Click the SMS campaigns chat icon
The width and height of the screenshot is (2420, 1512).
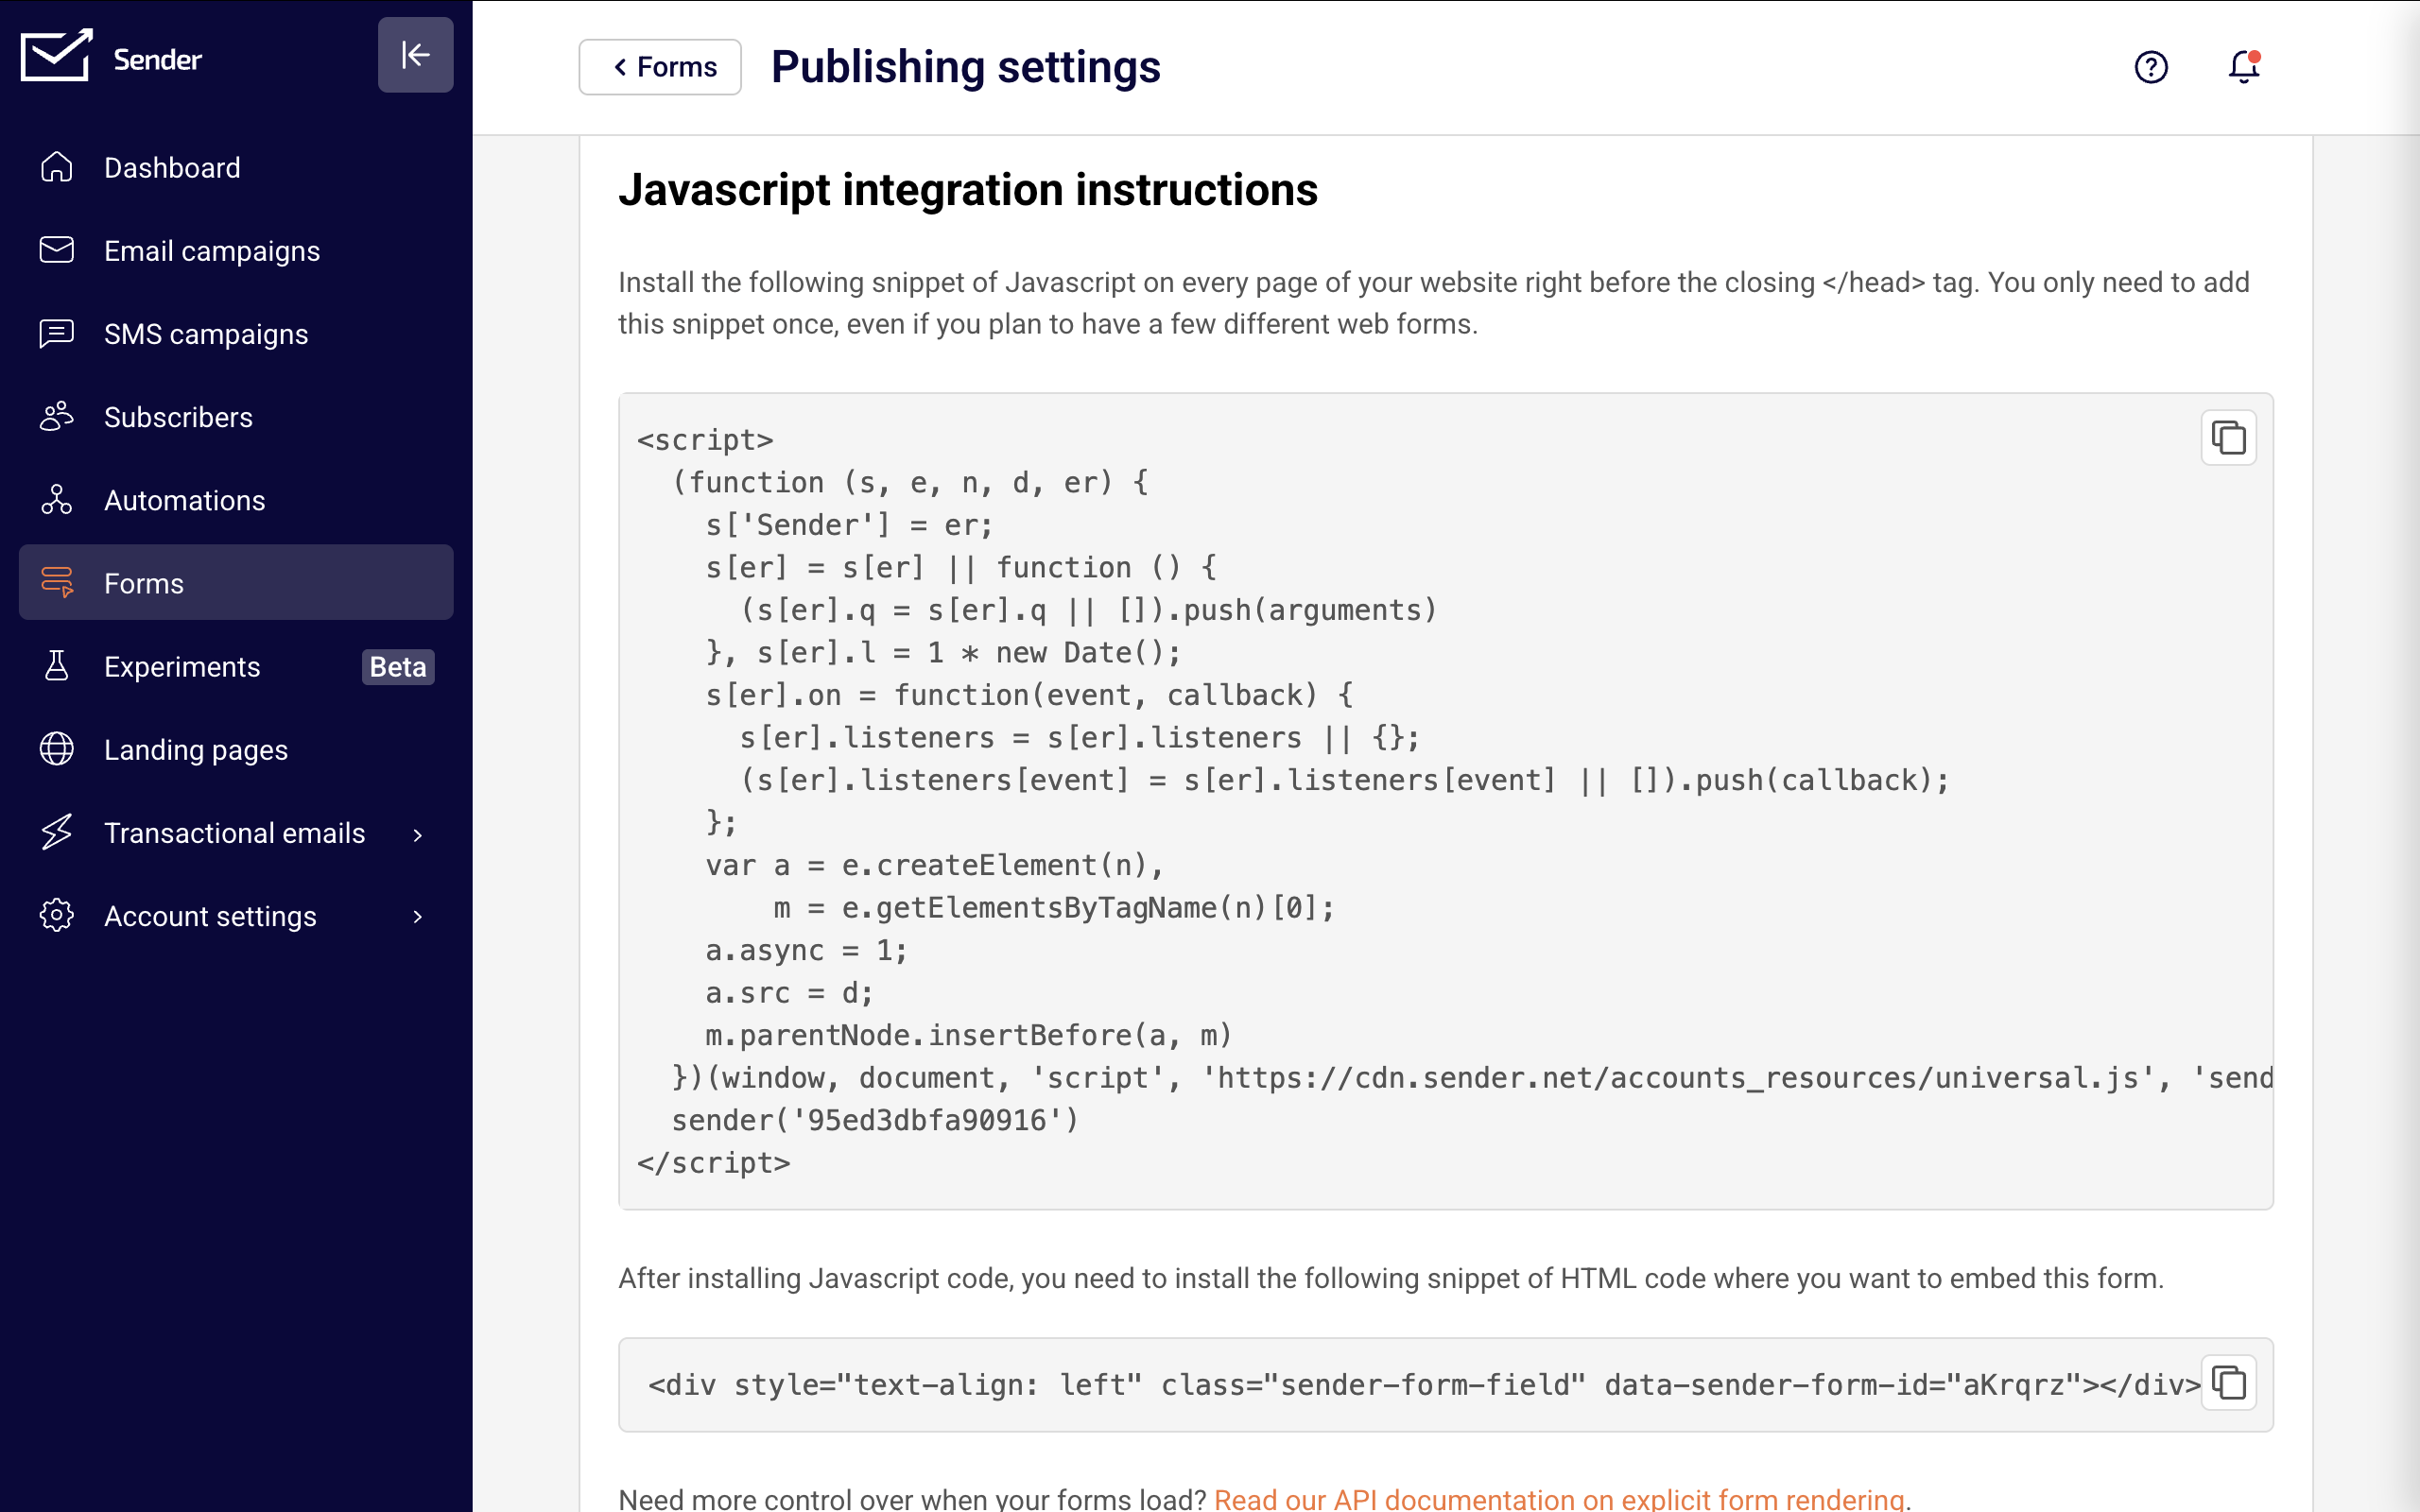(x=57, y=333)
